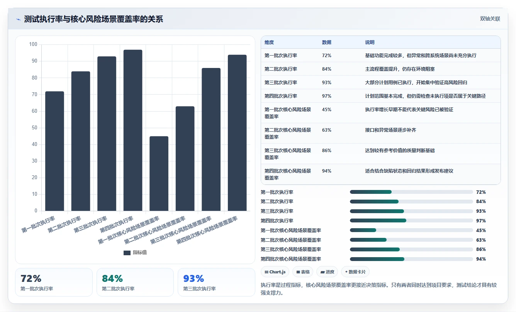Click the footnote paragraph starting 执行率是过程指标
The width and height of the screenshot is (516, 312).
click(379, 289)
